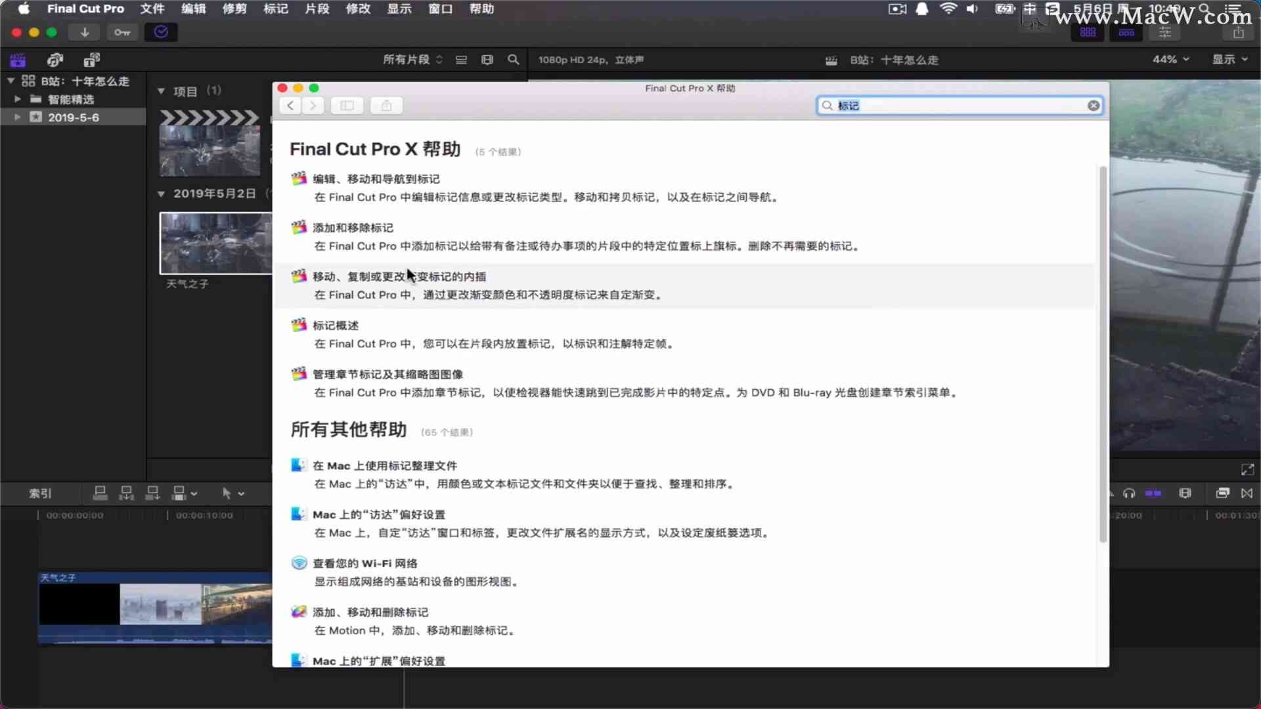The image size is (1261, 709).
Task: Open 编辑、移动和导航到标记 help topic
Action: click(376, 179)
